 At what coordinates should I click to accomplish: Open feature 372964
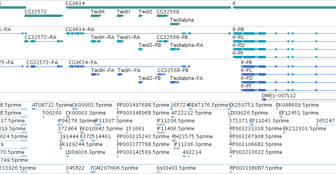point(60,133)
